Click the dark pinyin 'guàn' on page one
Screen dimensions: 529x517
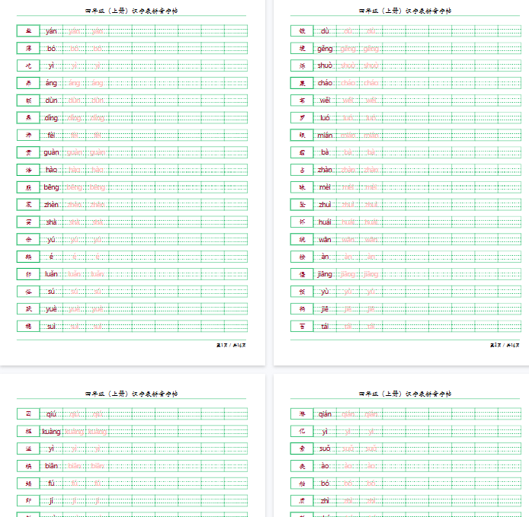(x=51, y=152)
